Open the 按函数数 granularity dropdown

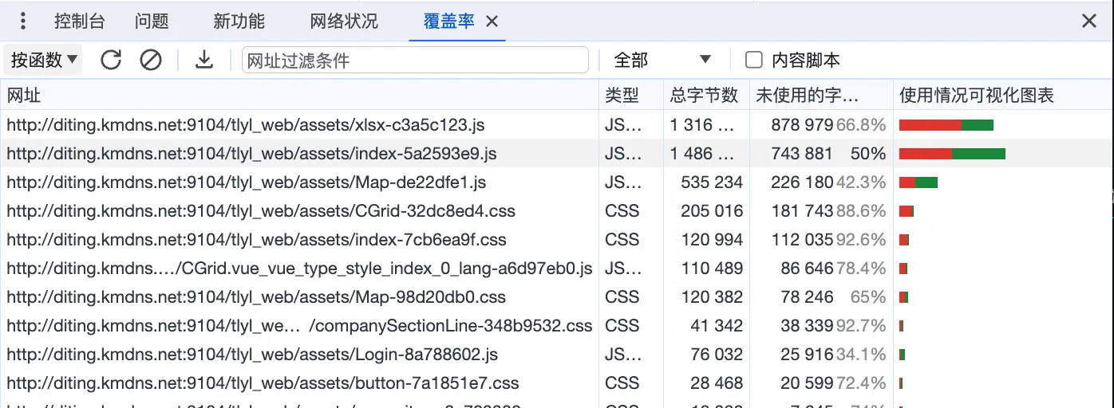coord(44,60)
